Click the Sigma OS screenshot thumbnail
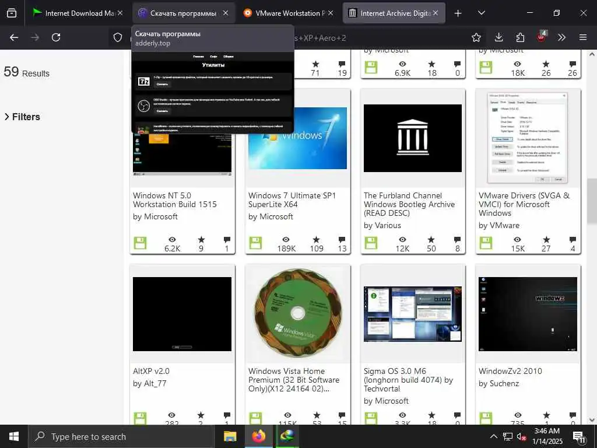The image size is (597, 448). click(x=413, y=314)
